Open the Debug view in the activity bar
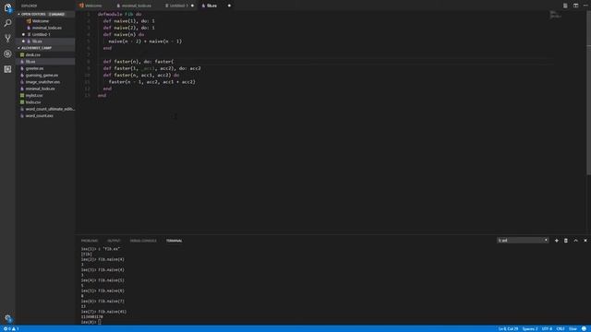591x332 pixels. [7, 53]
